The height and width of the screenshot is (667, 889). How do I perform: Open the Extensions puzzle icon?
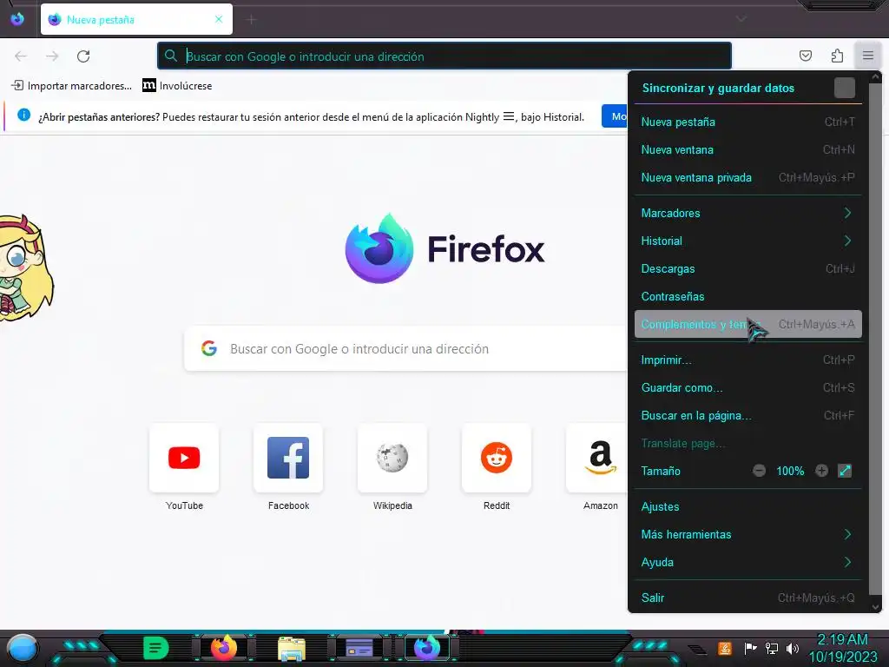point(837,56)
